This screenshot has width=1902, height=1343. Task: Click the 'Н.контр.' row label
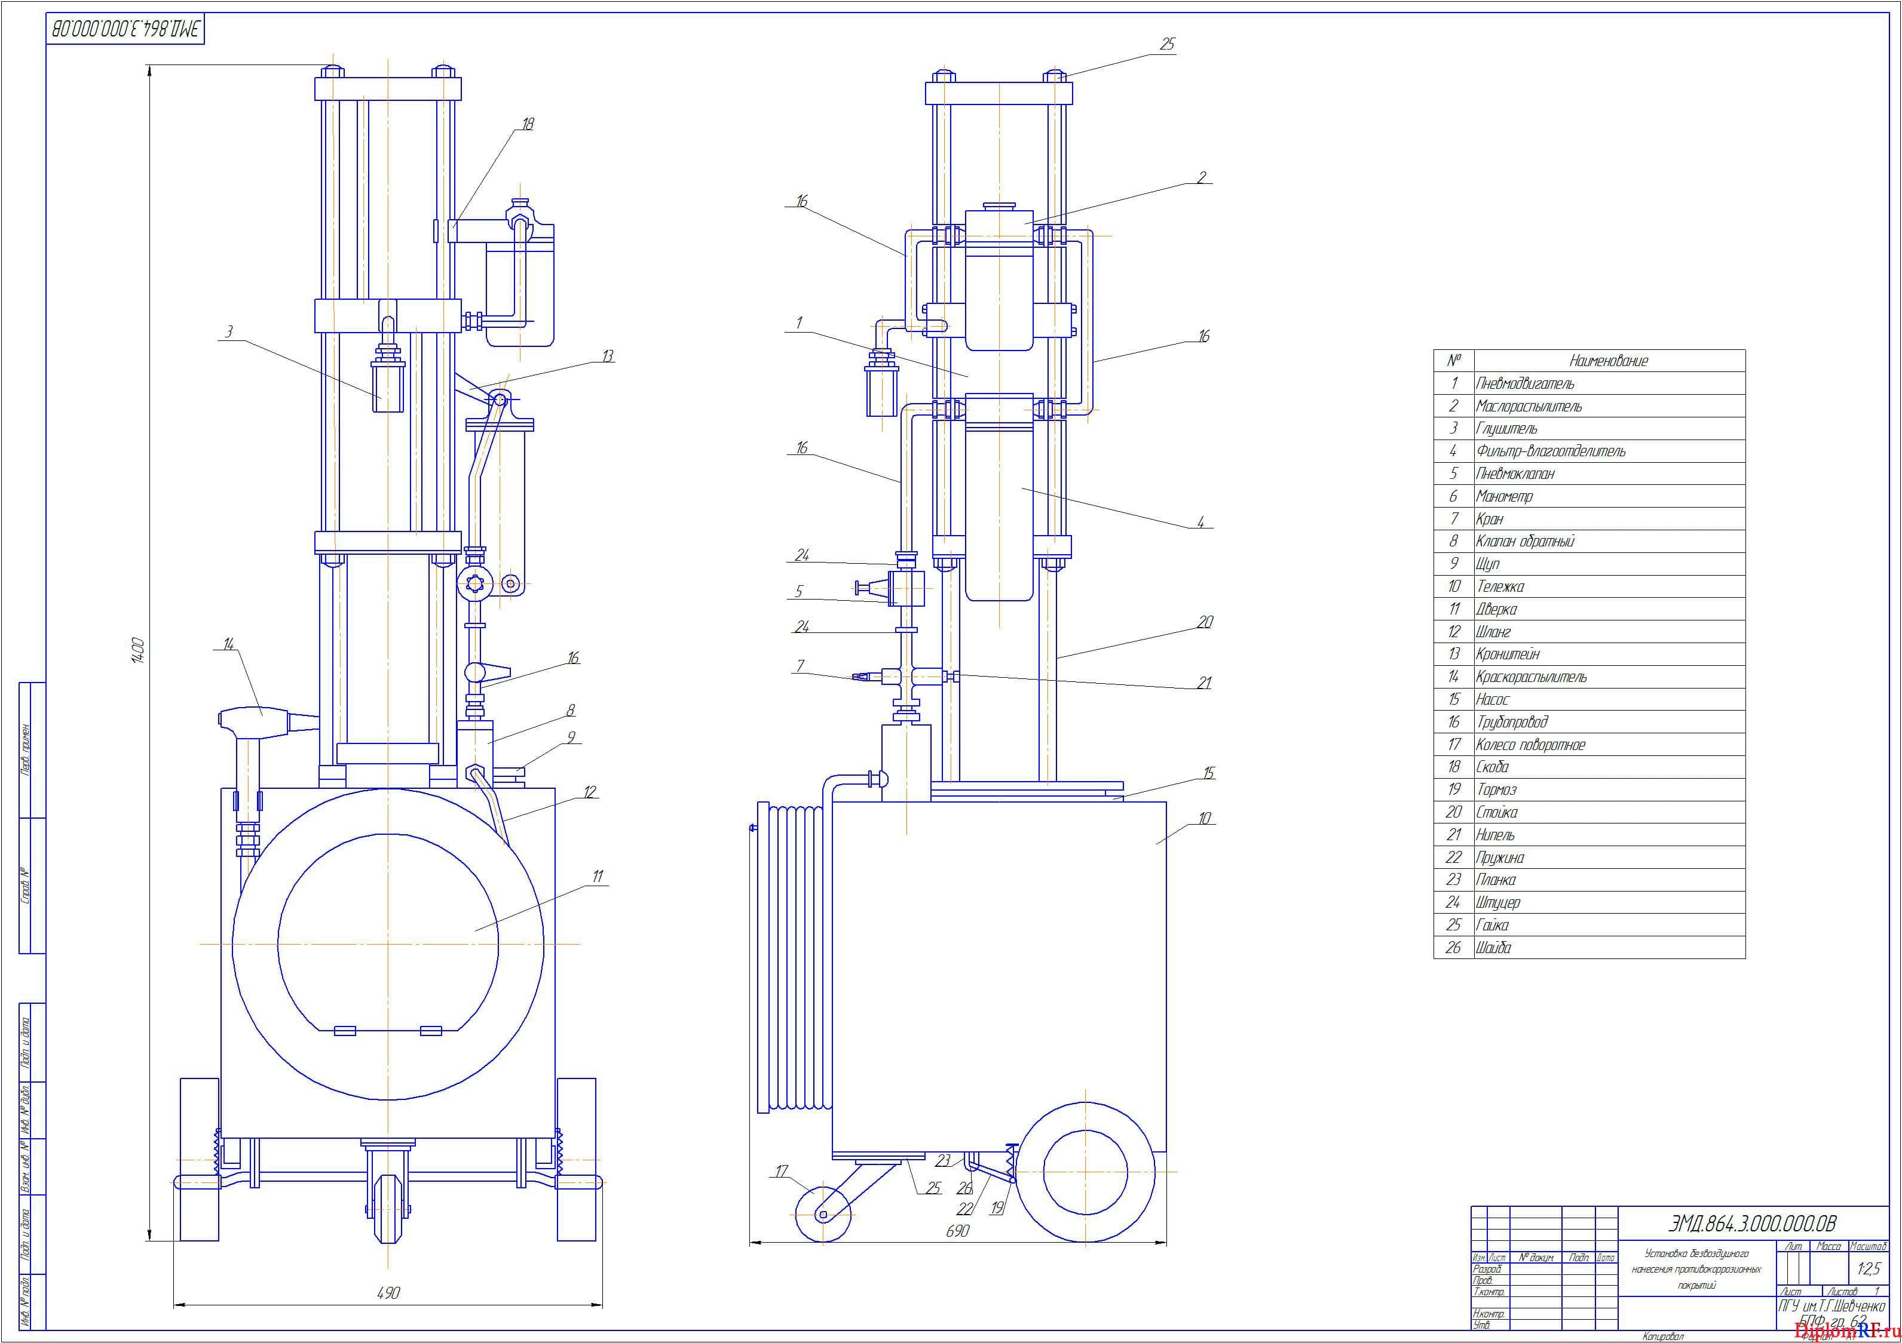1488,1314
